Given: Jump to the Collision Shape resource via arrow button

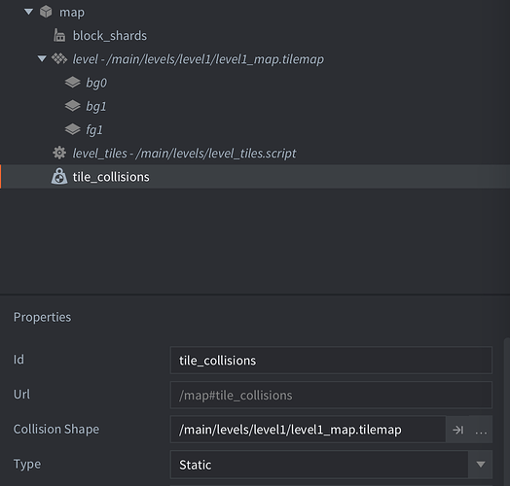Looking at the screenshot, I should [457, 430].
